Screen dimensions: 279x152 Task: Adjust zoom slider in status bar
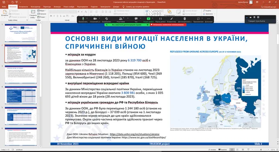tap(261, 150)
